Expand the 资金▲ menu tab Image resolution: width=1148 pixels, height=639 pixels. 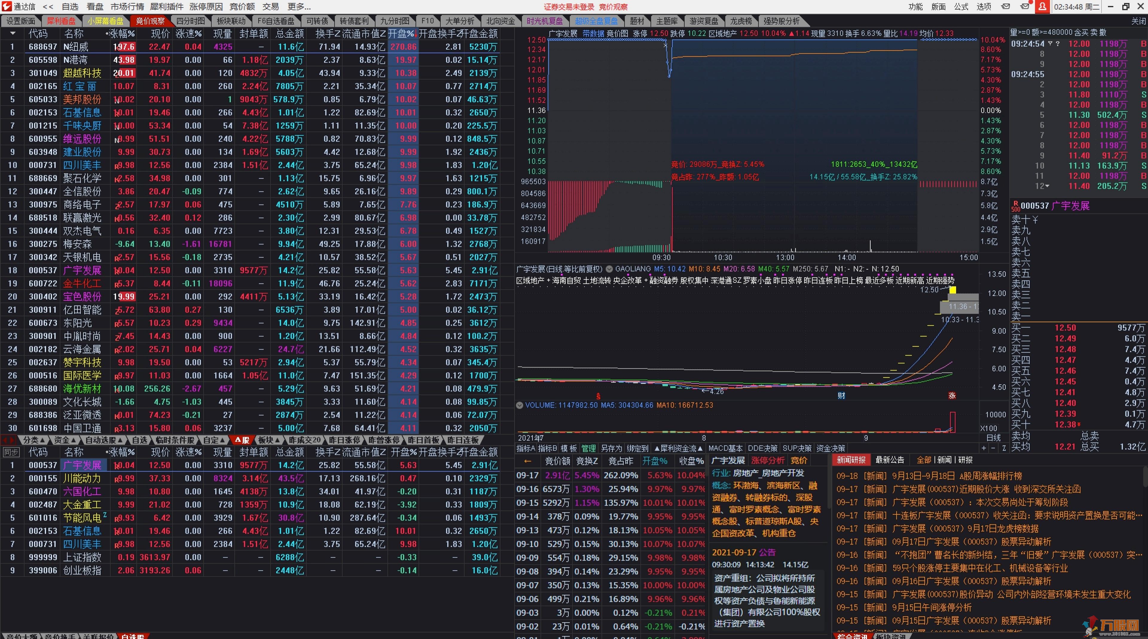pos(65,440)
